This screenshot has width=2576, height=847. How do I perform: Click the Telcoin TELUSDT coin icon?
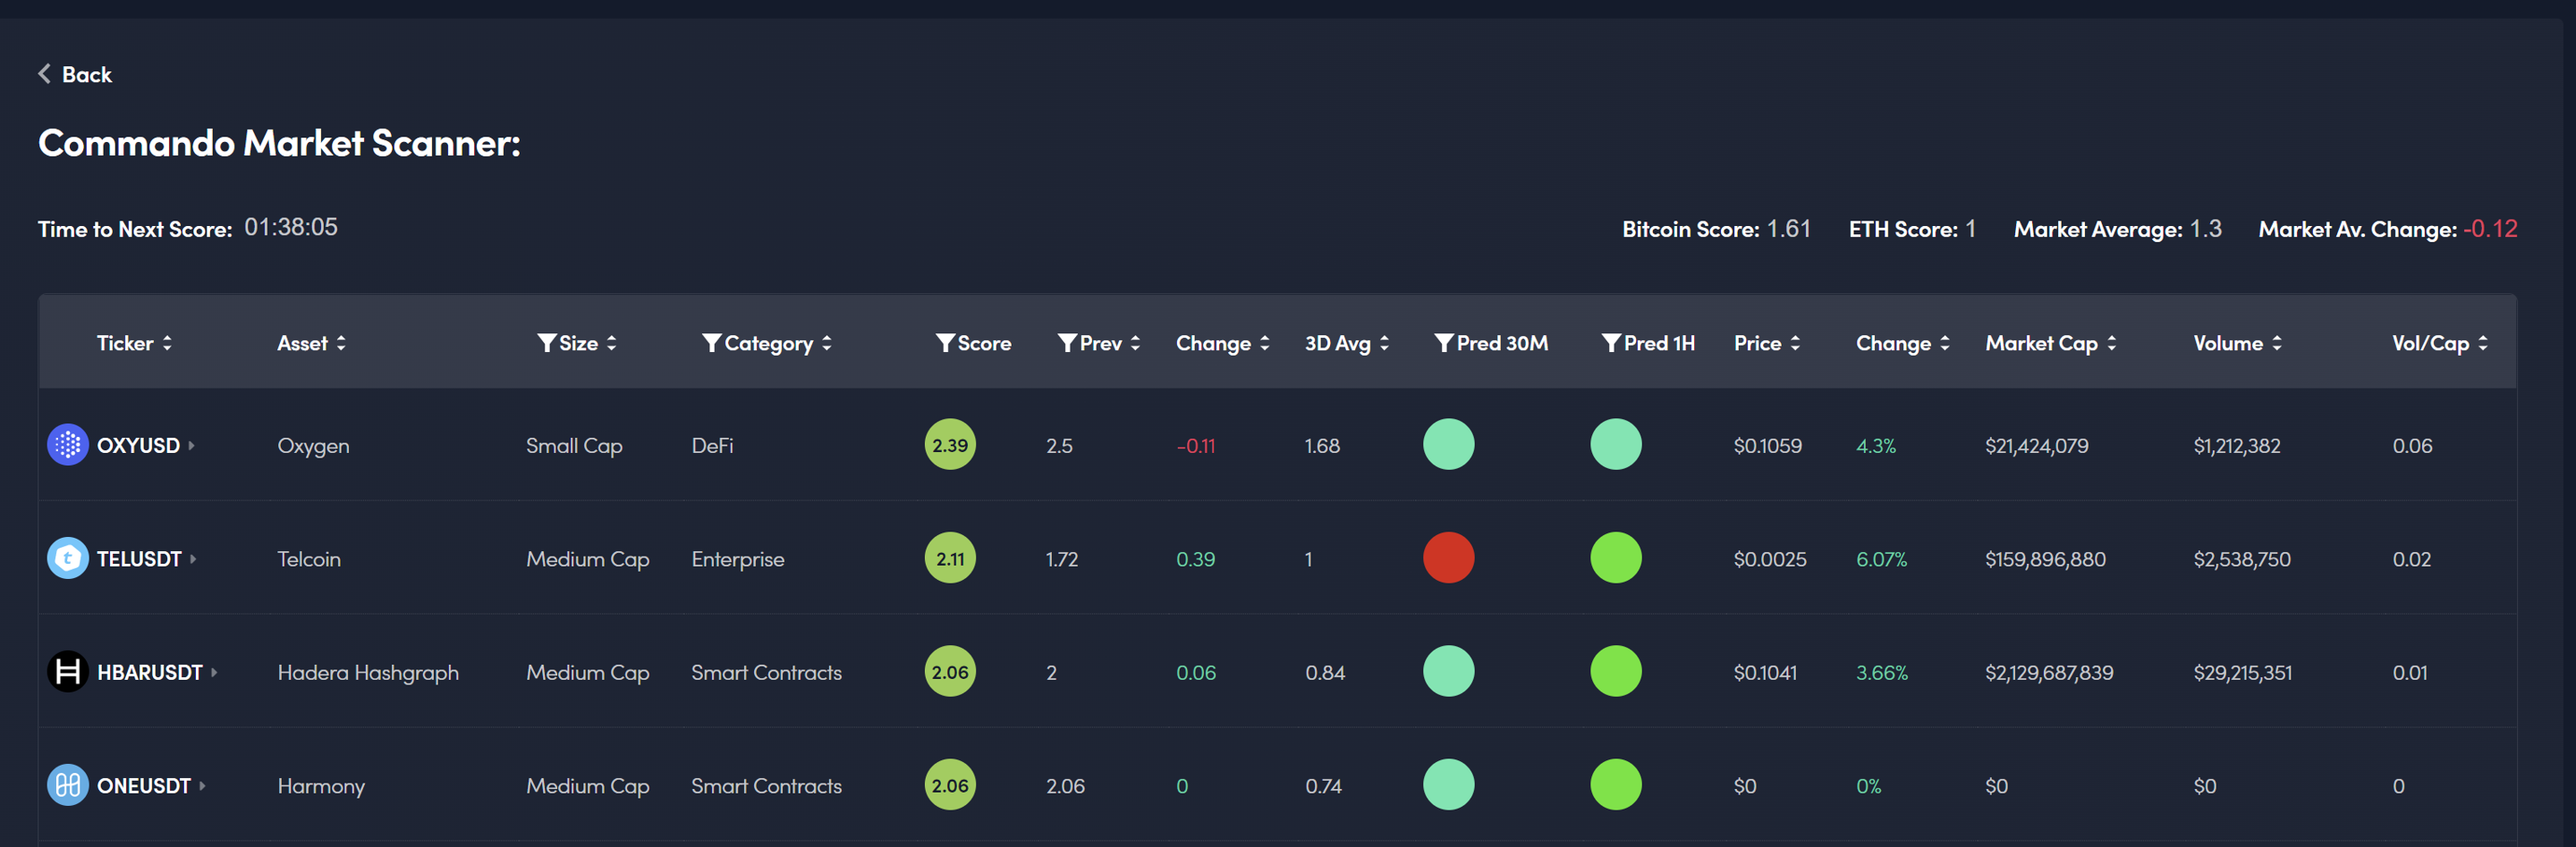click(67, 558)
